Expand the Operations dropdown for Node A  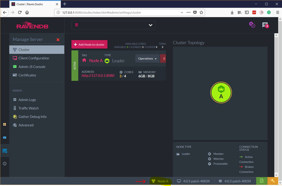click(x=147, y=58)
